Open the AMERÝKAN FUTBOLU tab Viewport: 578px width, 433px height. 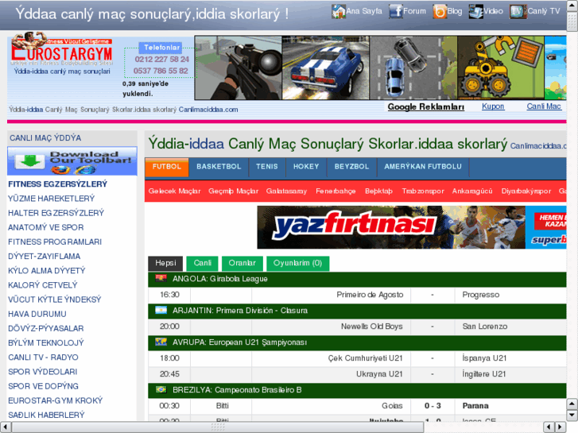tap(423, 167)
